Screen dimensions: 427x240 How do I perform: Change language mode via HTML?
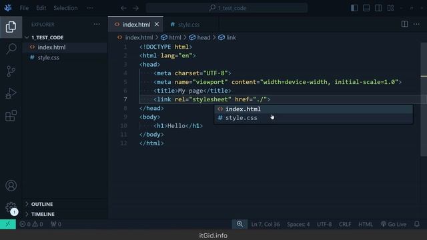pyautogui.click(x=365, y=224)
